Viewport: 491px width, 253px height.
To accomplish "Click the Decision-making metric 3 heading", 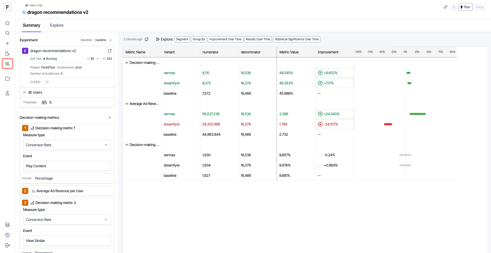I will tap(55, 203).
